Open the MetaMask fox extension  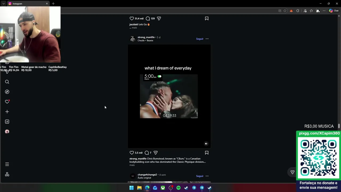[x=291, y=11]
